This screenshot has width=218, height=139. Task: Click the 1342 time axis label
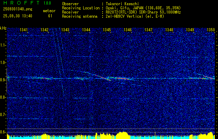(44, 30)
